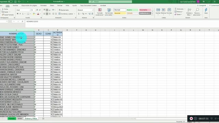Image resolution: width=219 pixels, height=123 pixels.
Task: Open the Arial font name dropdown
Action: [30, 10]
